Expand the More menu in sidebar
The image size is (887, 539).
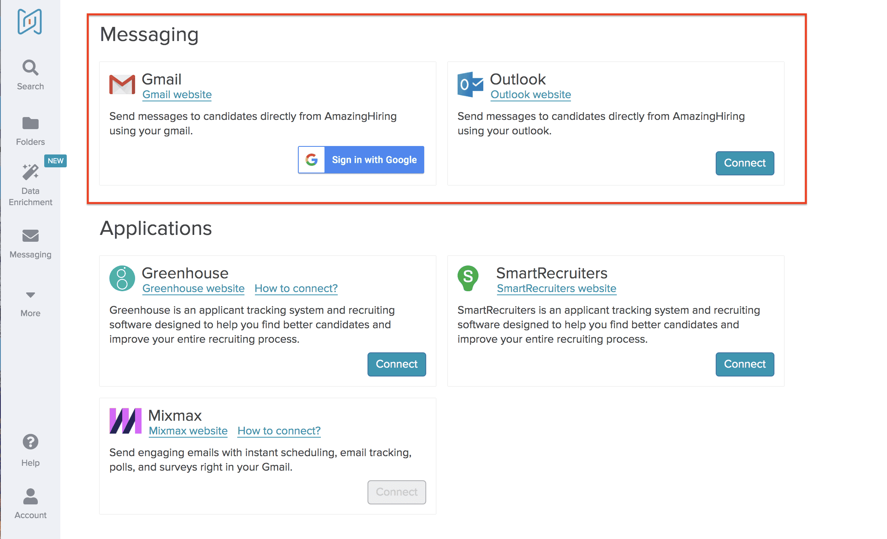31,295
